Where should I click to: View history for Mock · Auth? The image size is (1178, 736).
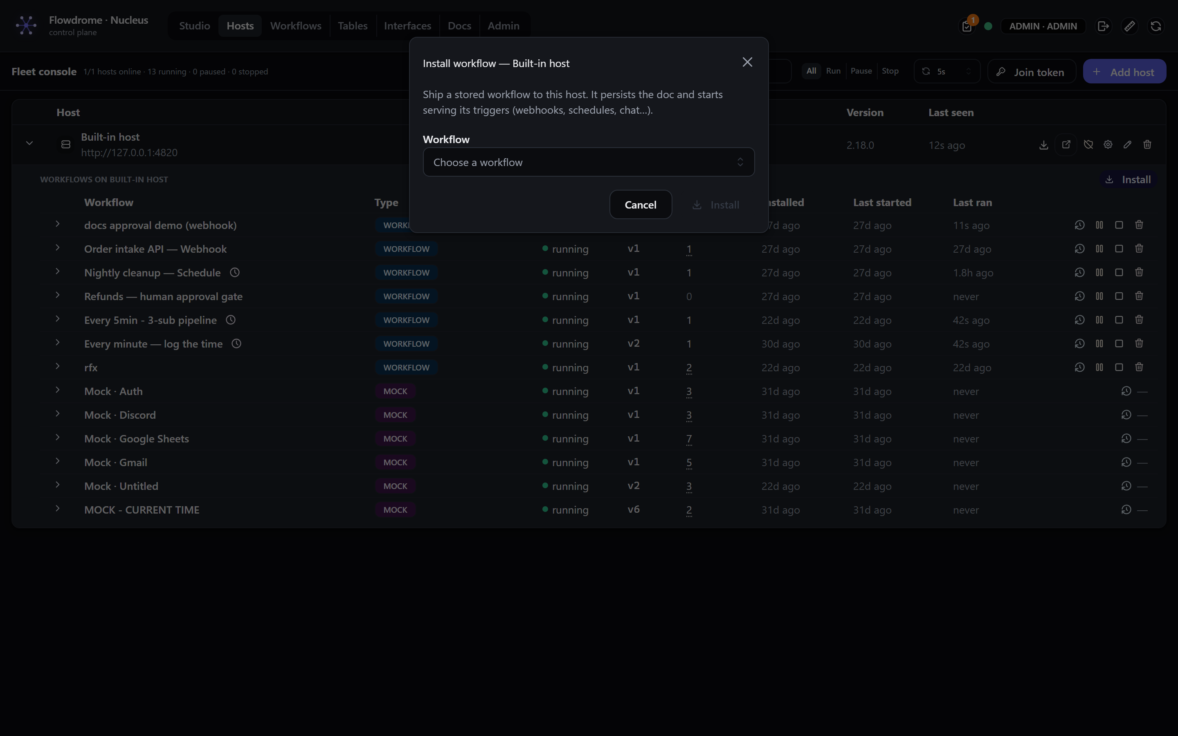click(1126, 391)
